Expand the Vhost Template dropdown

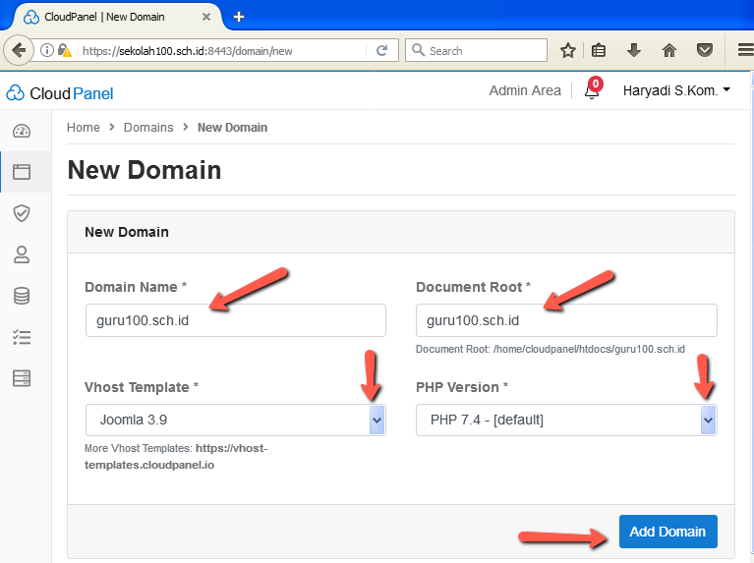377,421
